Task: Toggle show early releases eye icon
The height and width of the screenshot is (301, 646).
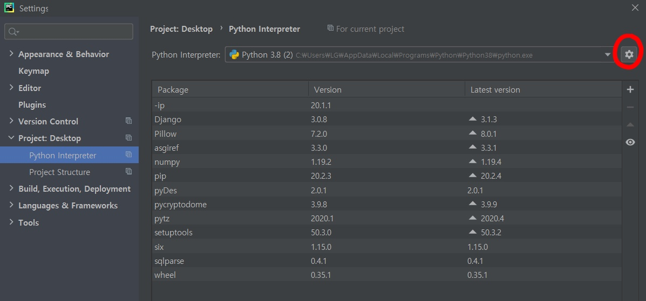Action: (630, 142)
